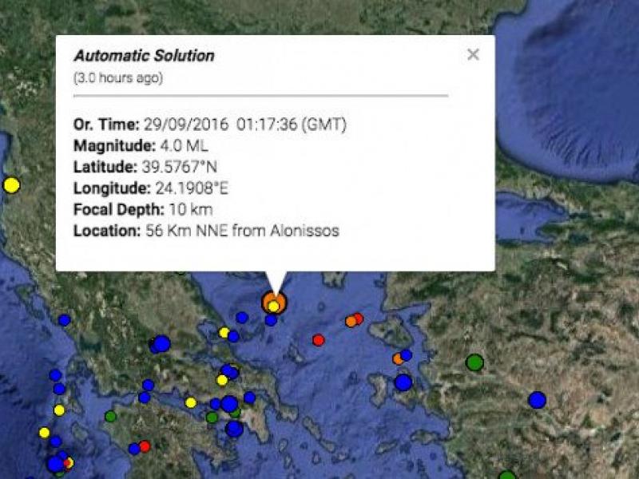Select the green marker east of Lesbos

click(474, 362)
